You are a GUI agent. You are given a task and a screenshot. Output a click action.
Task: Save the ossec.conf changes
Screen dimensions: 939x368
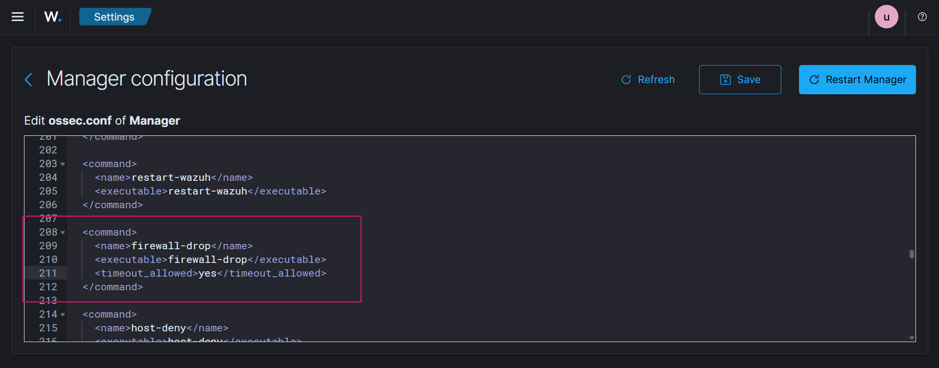[740, 80]
